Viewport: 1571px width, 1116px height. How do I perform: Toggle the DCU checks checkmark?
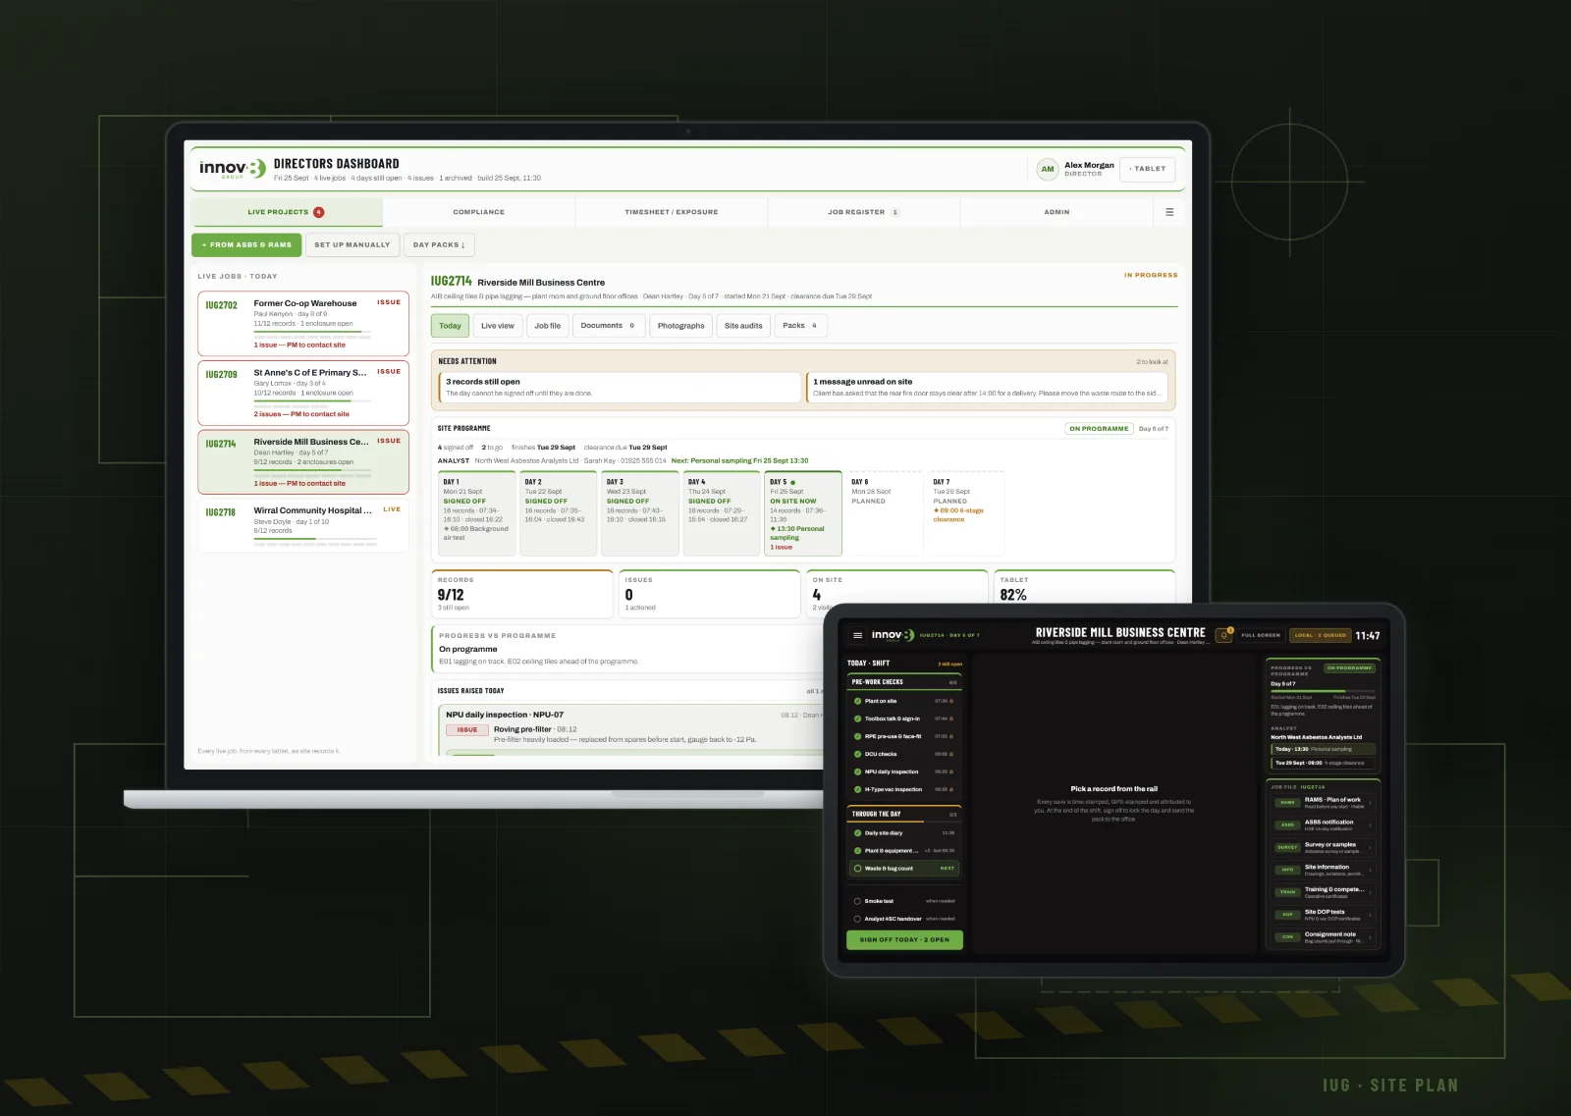pos(857,754)
